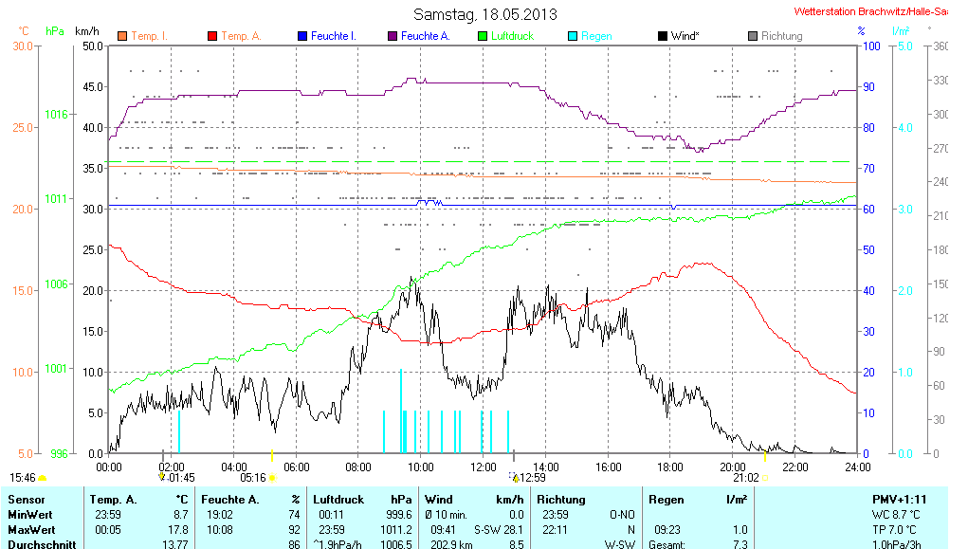Click the gray Richtung legend square
The height and width of the screenshot is (549, 968).
(752, 36)
